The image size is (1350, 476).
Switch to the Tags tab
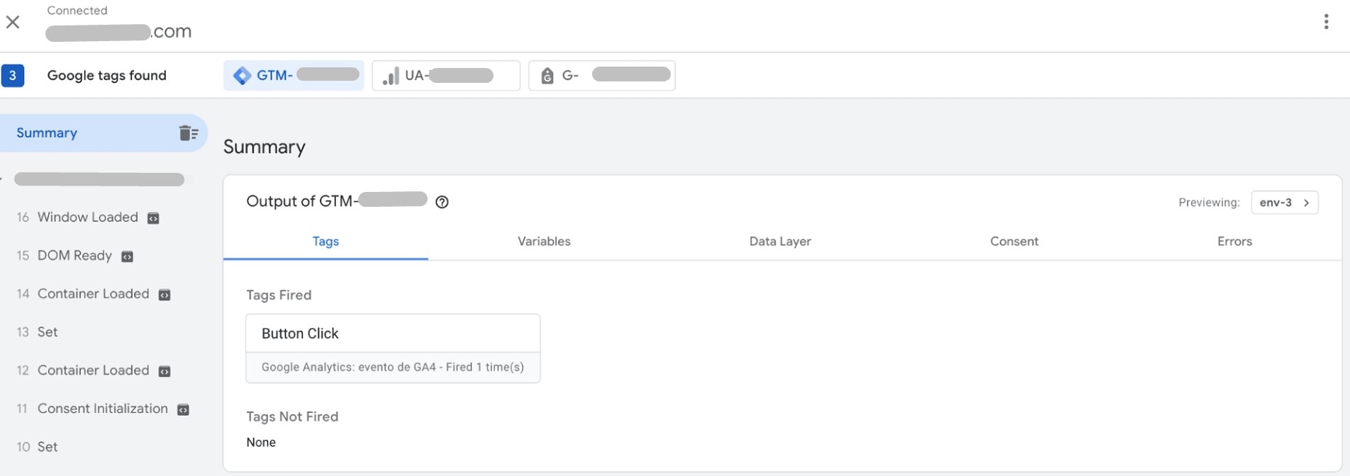(325, 242)
